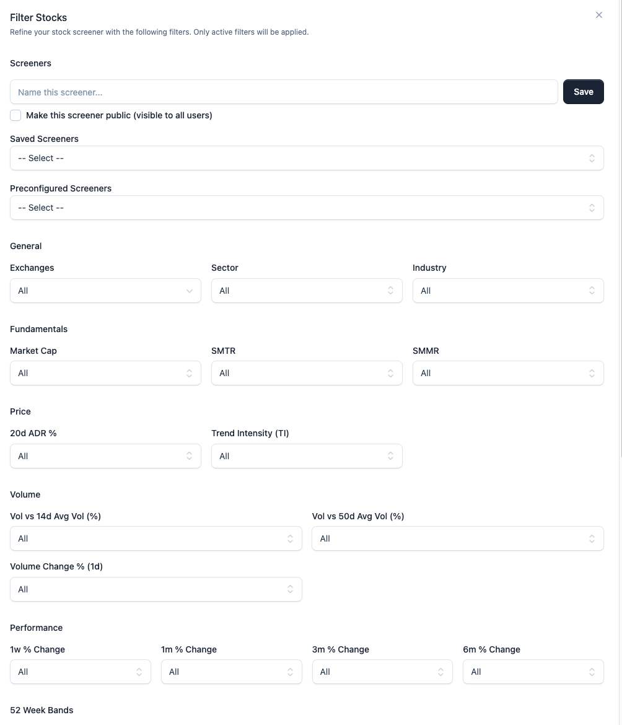
Task: Open the Preconfigured Screeners dropdown
Action: coord(307,208)
